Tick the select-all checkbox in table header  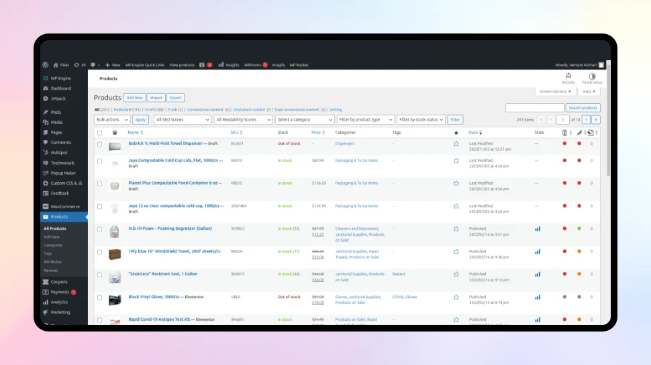100,133
